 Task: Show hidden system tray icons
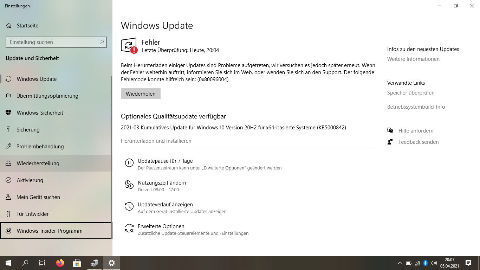[400, 263]
